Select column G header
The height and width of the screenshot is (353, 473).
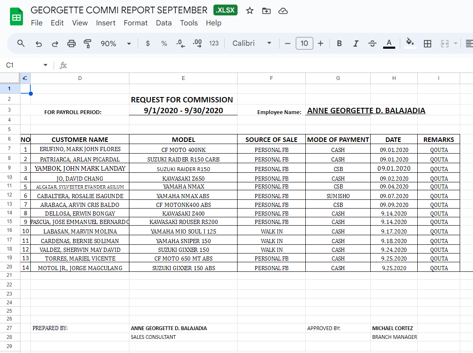[338, 78]
